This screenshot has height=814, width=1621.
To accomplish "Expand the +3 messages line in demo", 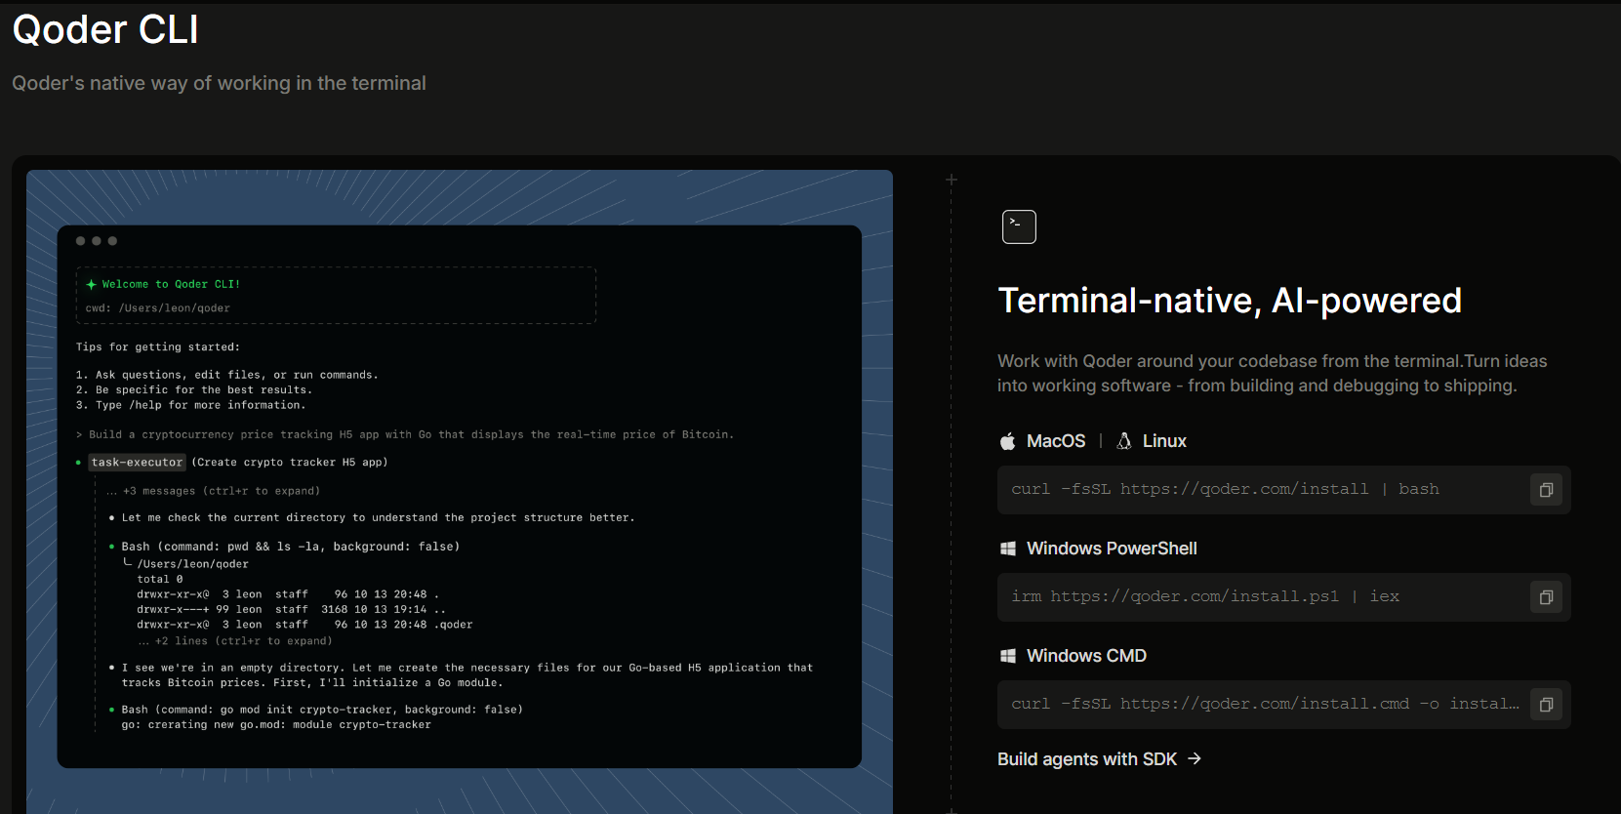I will pyautogui.click(x=213, y=491).
